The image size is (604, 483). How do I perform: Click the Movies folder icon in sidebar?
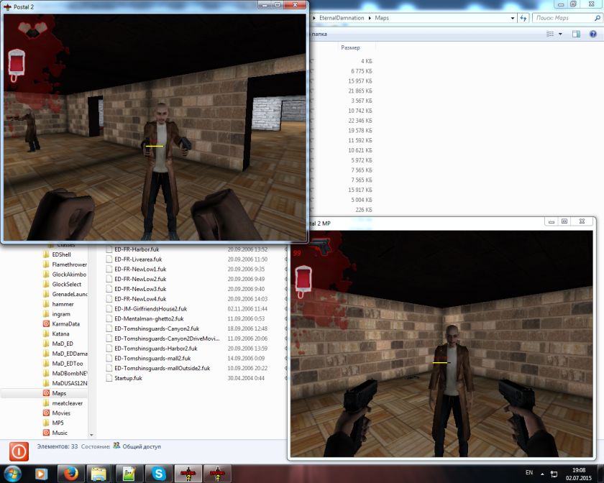[46, 413]
